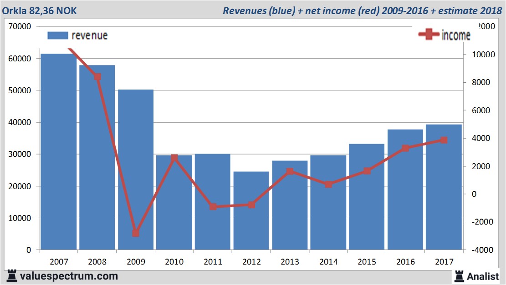Click the 2009 x-axis year label
Image resolution: width=506 pixels, height=285 pixels.
(136, 261)
